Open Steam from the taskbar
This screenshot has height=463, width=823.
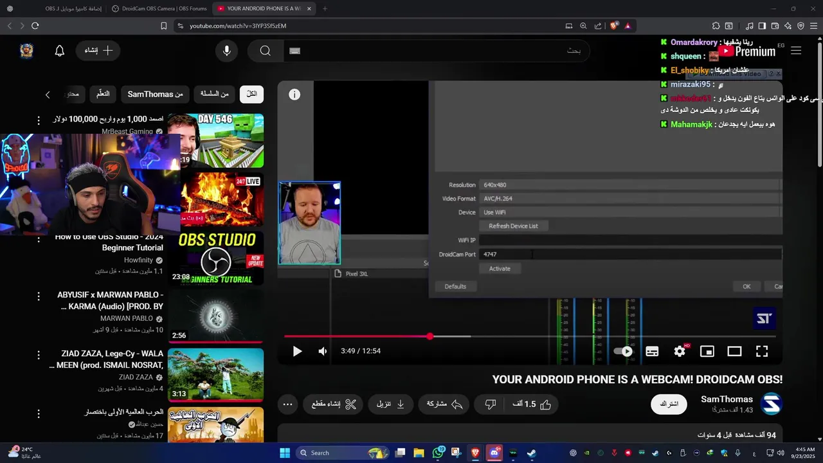pyautogui.click(x=532, y=453)
